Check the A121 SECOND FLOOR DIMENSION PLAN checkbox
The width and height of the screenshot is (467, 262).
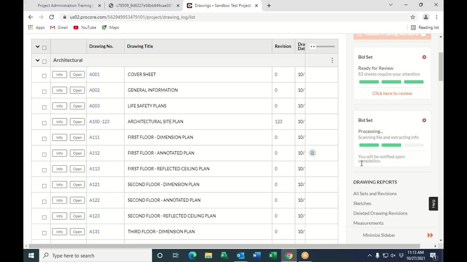point(44,186)
